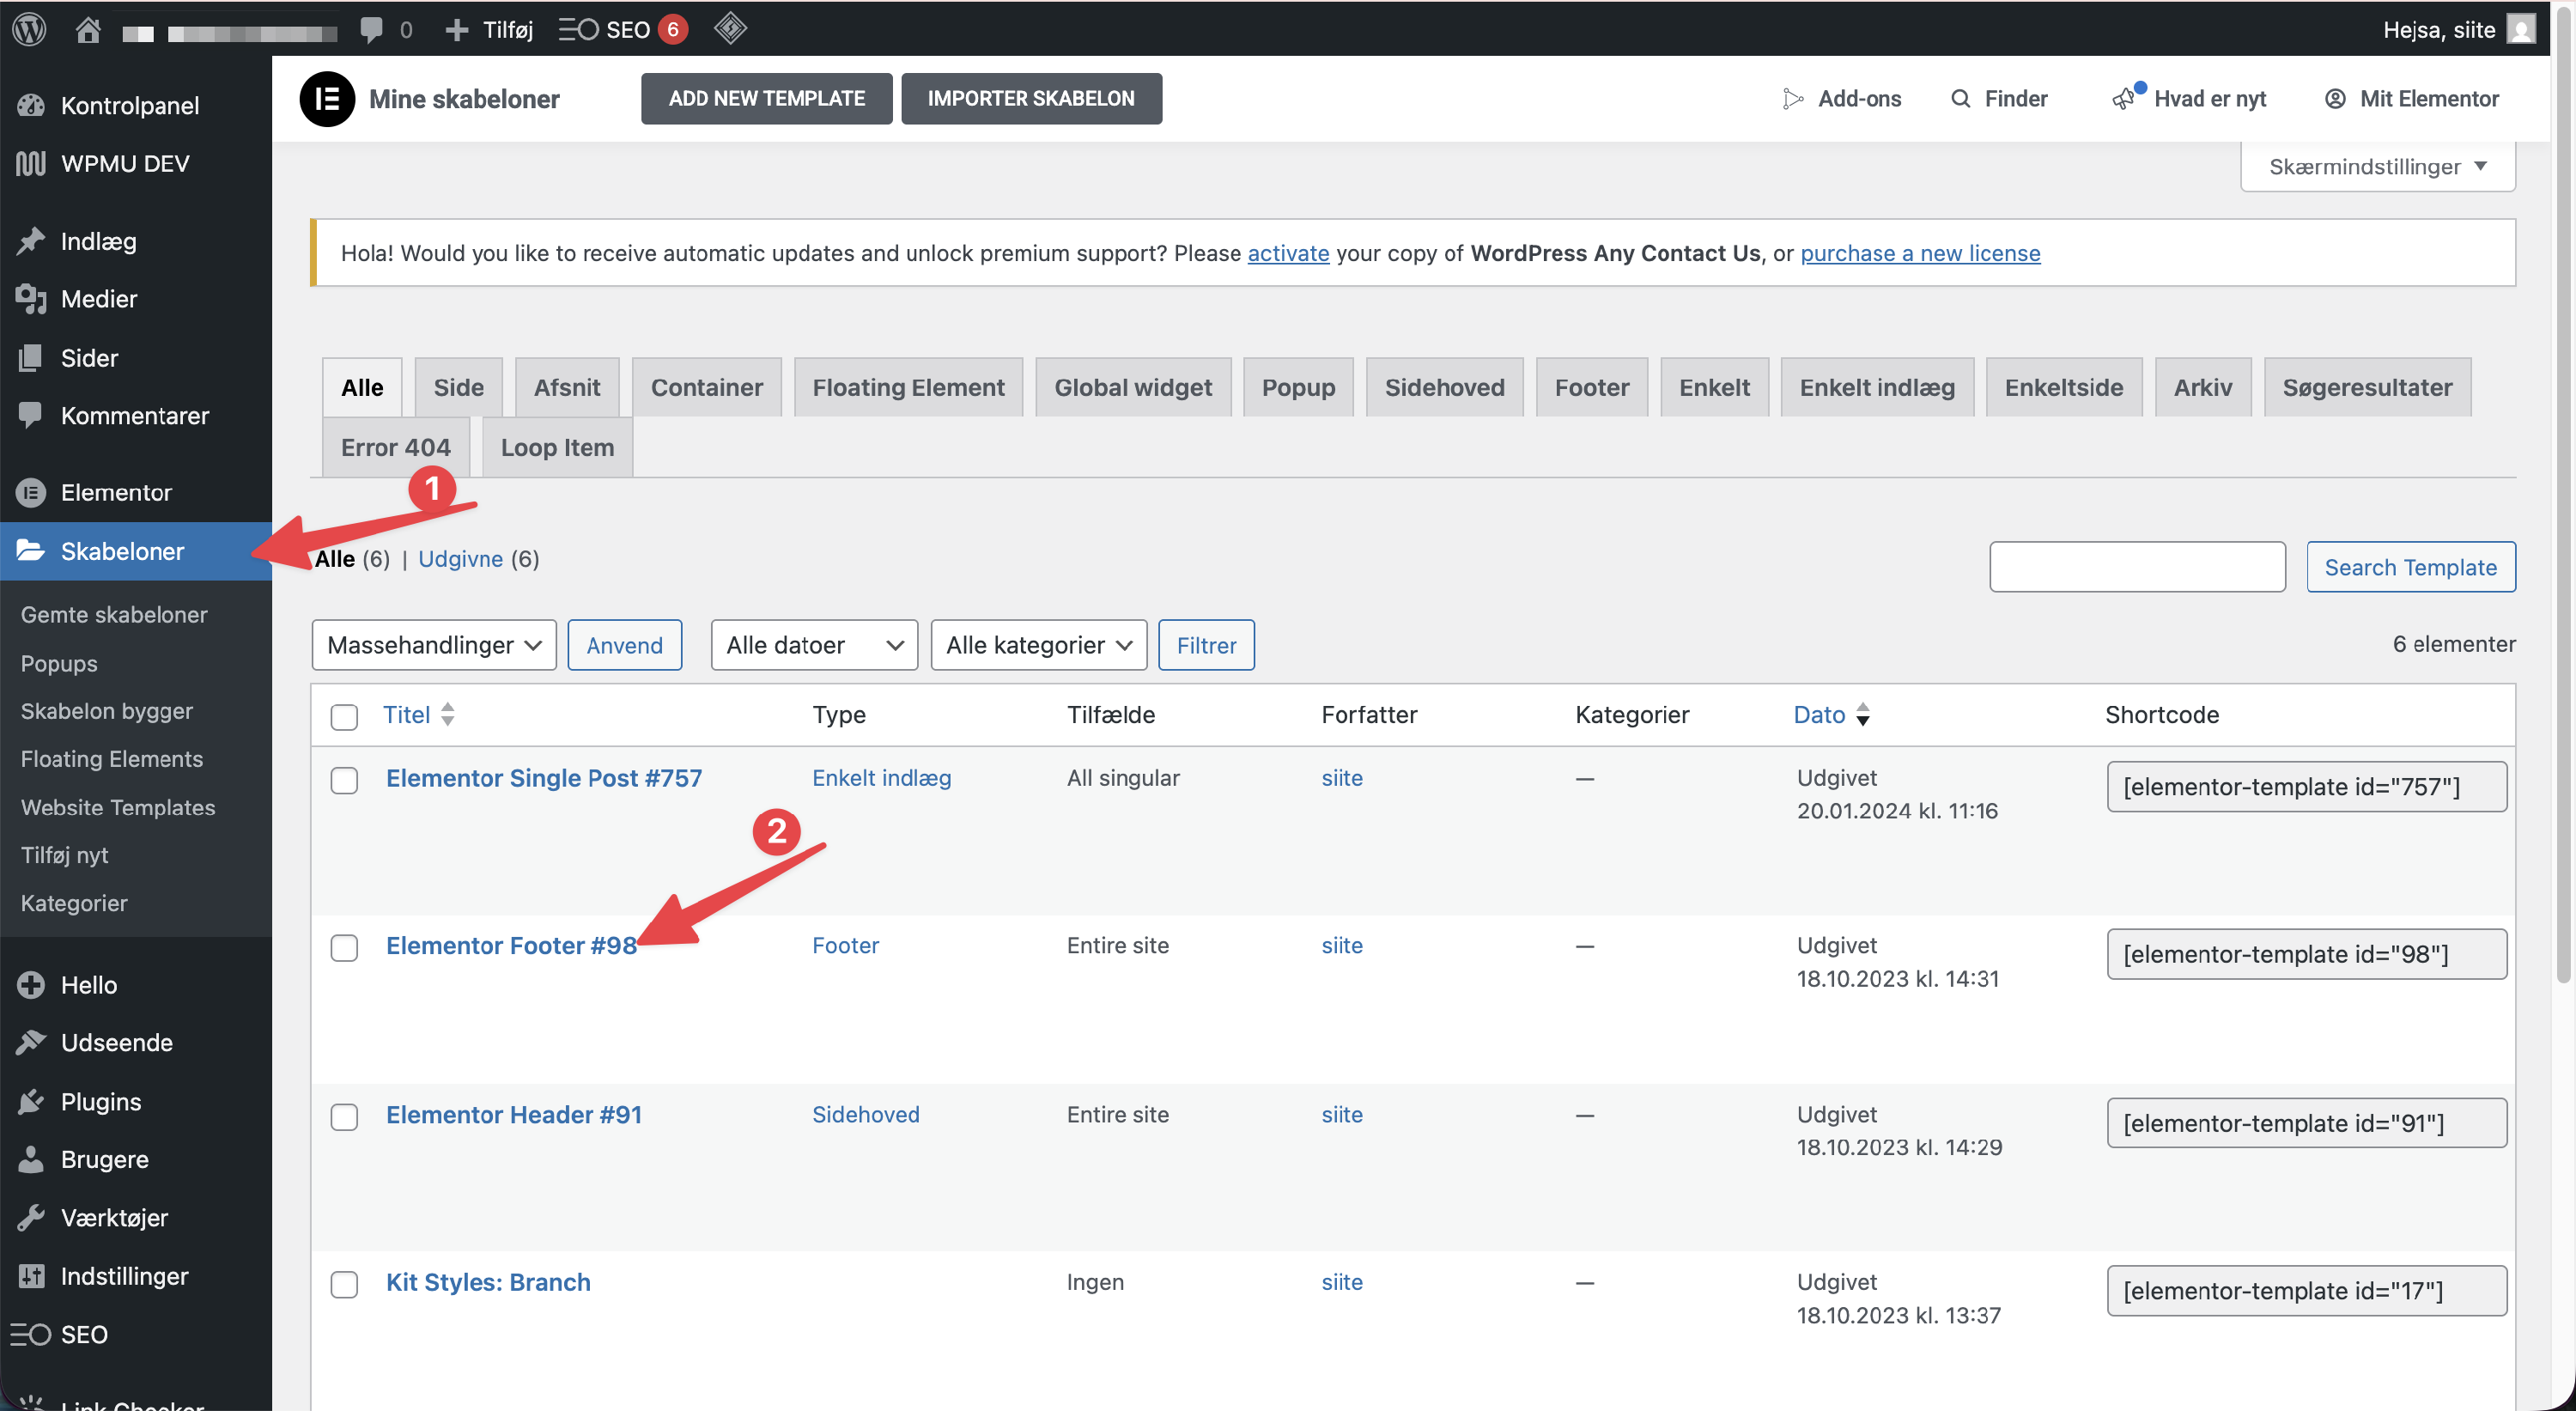Click the diamond icon in admin bar
Screen dimensions: 2576x1411
pos(730,28)
